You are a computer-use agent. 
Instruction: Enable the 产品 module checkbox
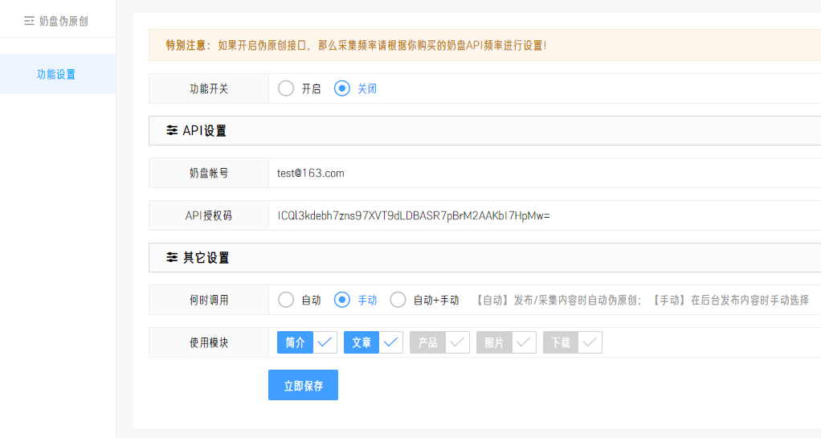(x=440, y=342)
